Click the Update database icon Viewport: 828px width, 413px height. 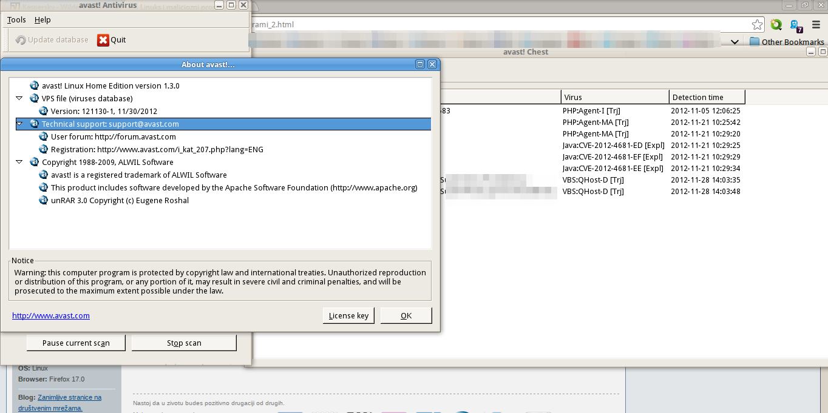(20, 40)
